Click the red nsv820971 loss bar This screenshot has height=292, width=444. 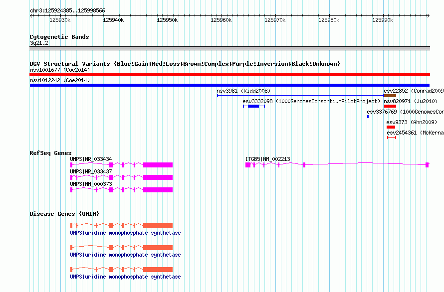click(390, 106)
